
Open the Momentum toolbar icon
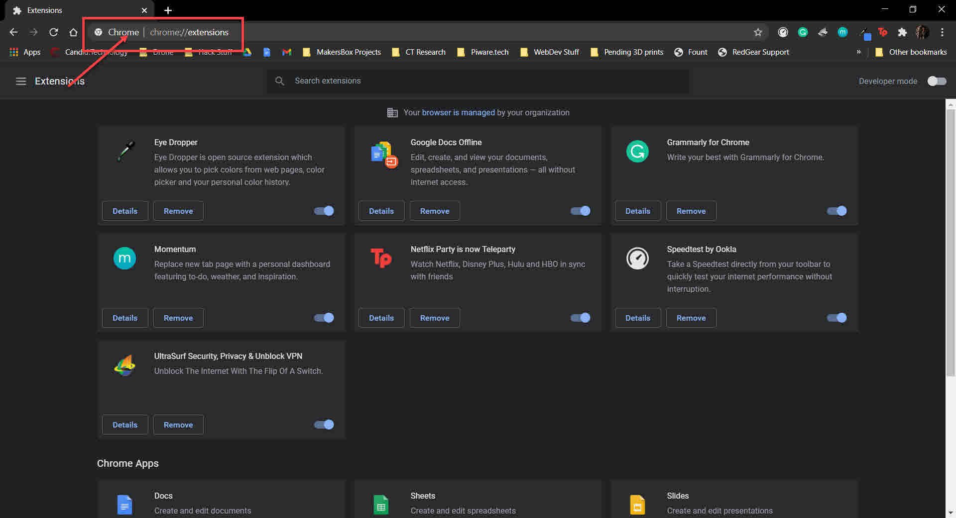[x=842, y=32]
